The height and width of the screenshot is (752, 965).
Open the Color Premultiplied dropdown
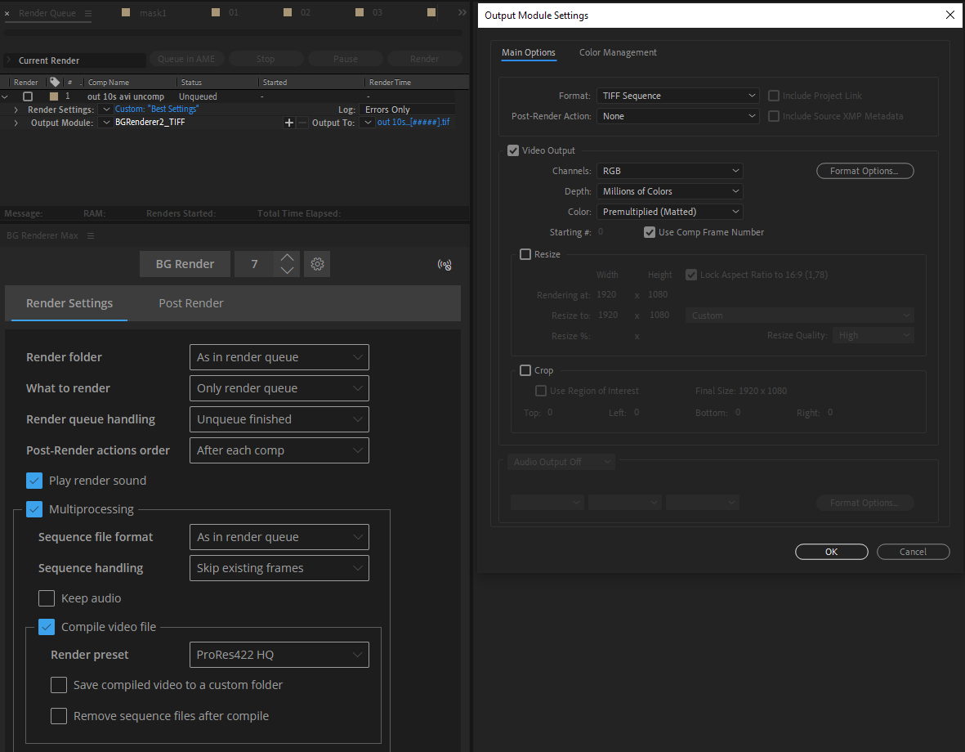(x=669, y=211)
